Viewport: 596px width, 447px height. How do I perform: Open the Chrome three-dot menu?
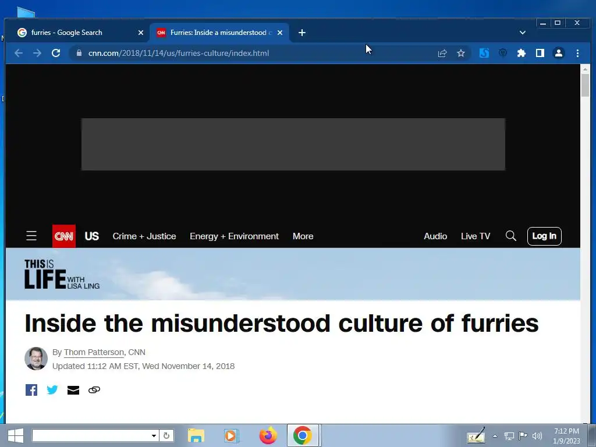click(577, 53)
